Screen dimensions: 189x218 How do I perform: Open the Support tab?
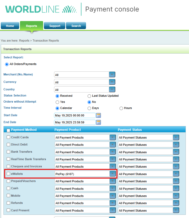point(55,26)
